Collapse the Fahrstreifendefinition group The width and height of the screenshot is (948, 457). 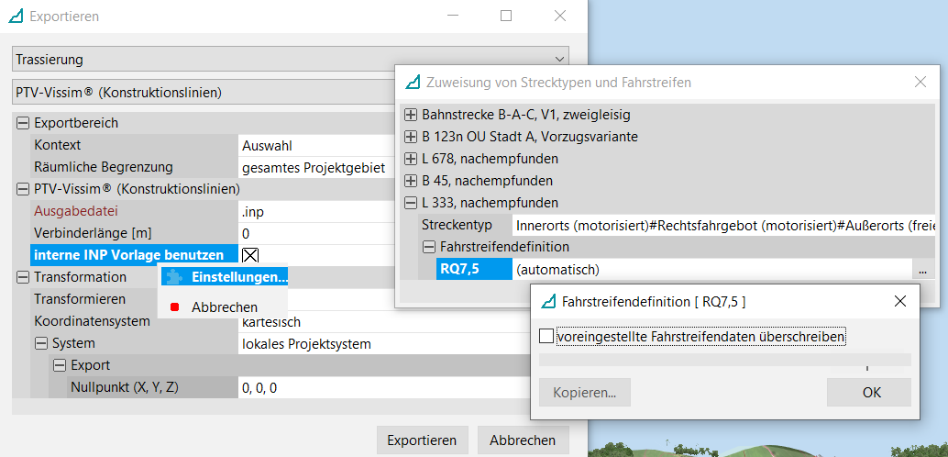429,247
